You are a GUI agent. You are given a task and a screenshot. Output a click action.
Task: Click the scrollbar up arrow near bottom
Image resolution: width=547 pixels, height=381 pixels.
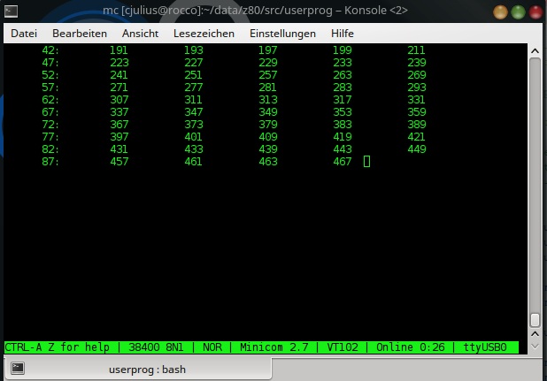535,334
